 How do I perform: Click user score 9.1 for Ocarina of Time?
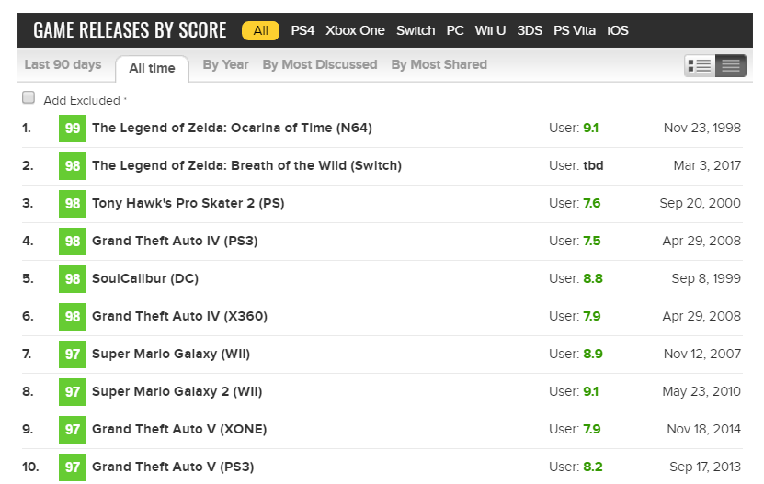coord(590,128)
